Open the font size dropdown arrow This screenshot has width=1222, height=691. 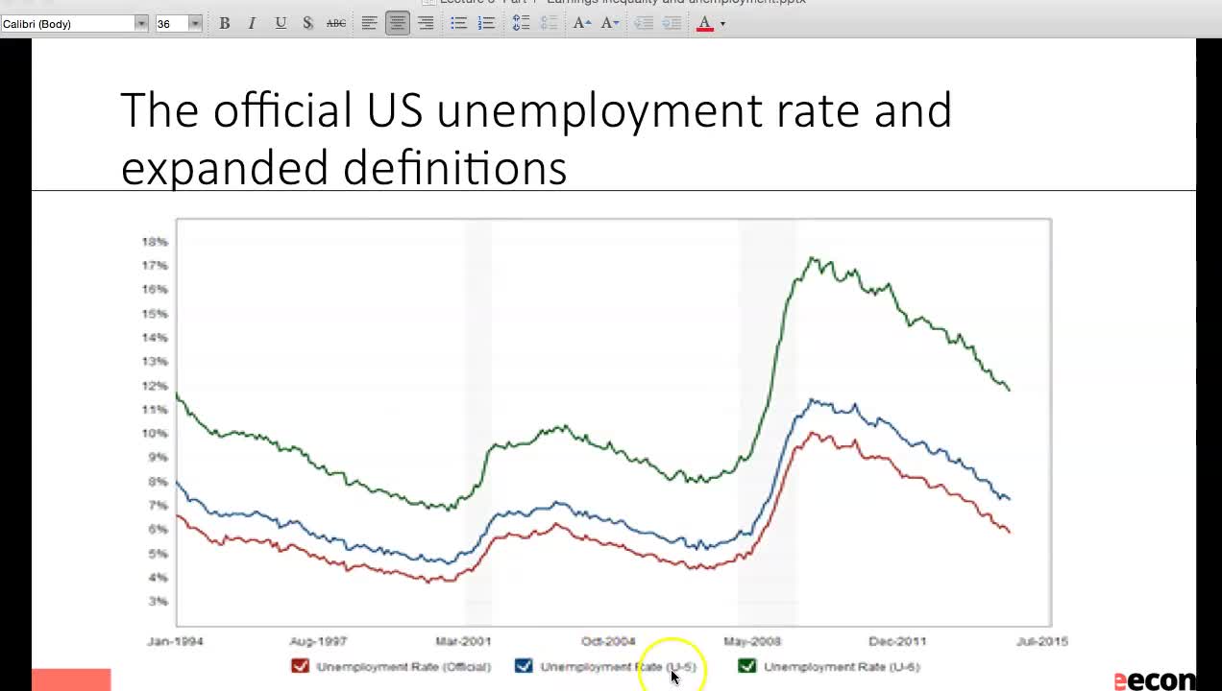(195, 23)
